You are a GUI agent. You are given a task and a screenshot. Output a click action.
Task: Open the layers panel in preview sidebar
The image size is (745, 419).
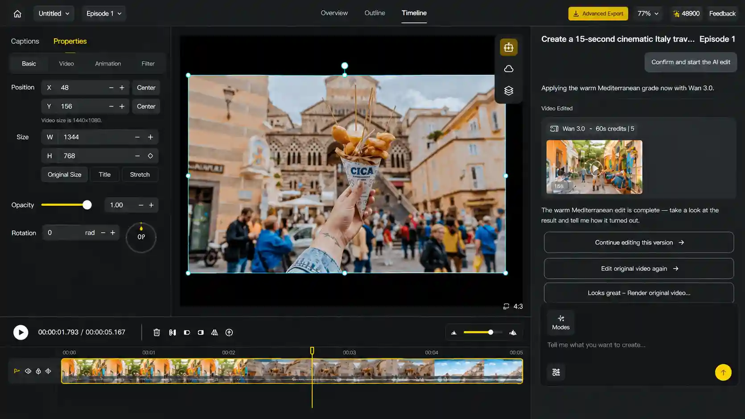[x=509, y=91]
